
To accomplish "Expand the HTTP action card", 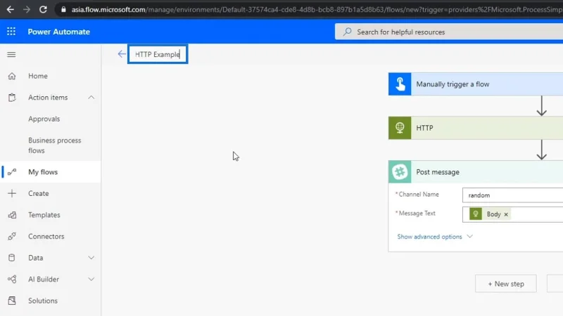I will tap(476, 128).
